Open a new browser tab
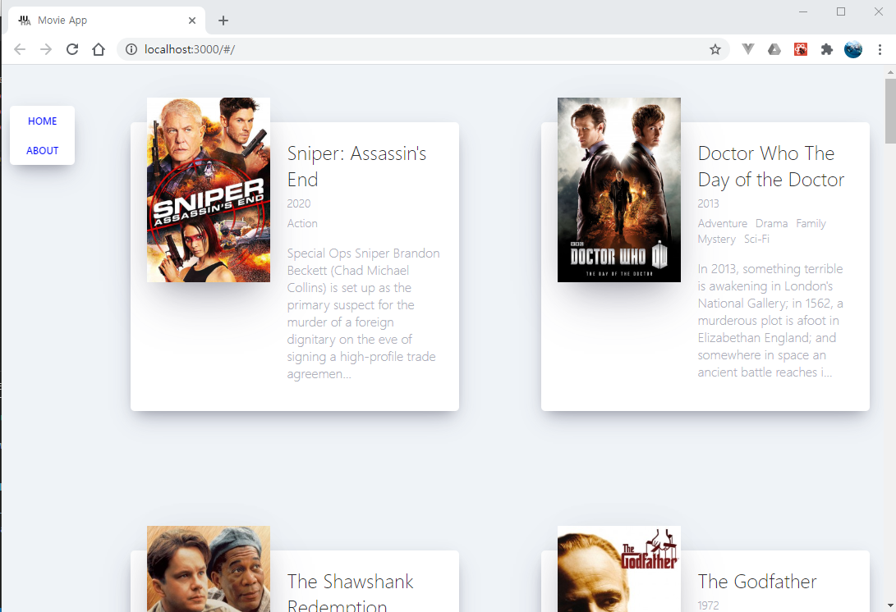Viewport: 896px width, 612px height. tap(223, 21)
